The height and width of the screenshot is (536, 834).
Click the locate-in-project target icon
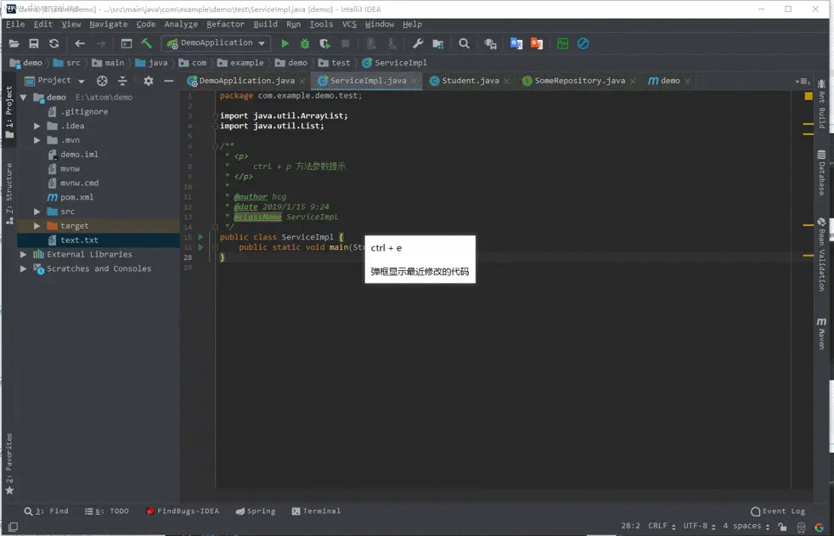pos(102,81)
